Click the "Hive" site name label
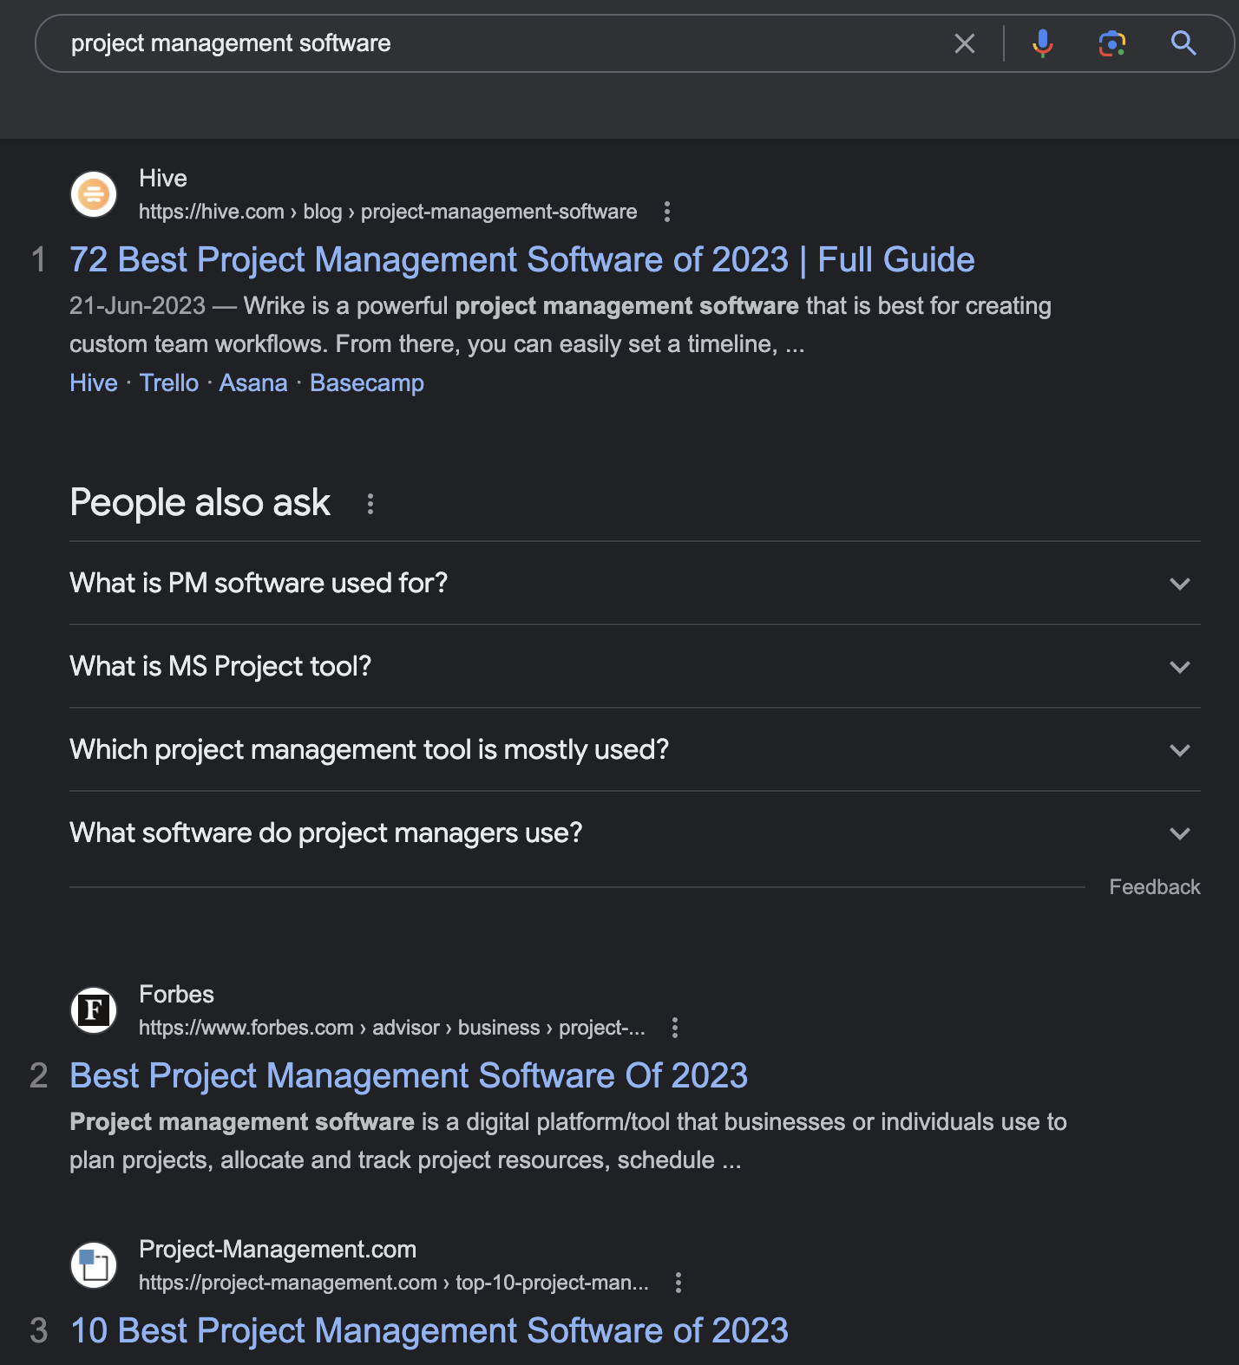This screenshot has width=1239, height=1365. [163, 178]
